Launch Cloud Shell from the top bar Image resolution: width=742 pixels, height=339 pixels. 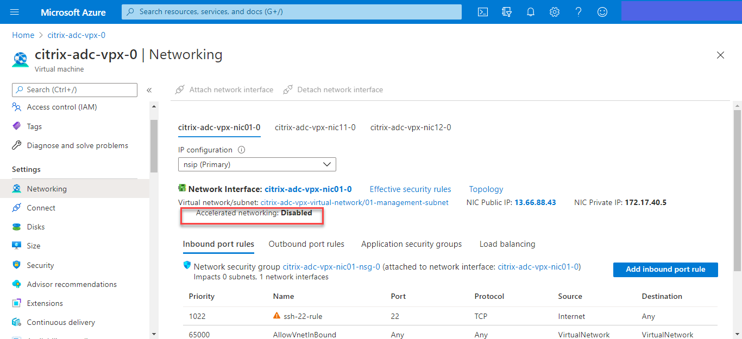(482, 12)
